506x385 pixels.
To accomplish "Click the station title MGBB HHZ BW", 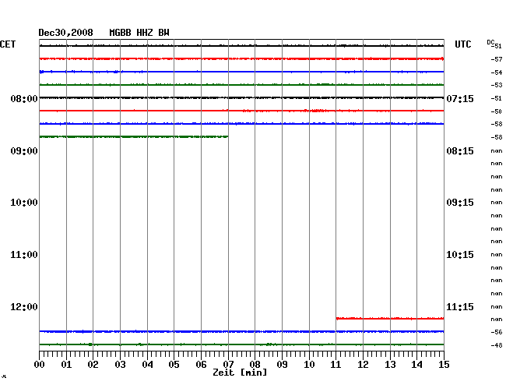I will click(x=139, y=33).
